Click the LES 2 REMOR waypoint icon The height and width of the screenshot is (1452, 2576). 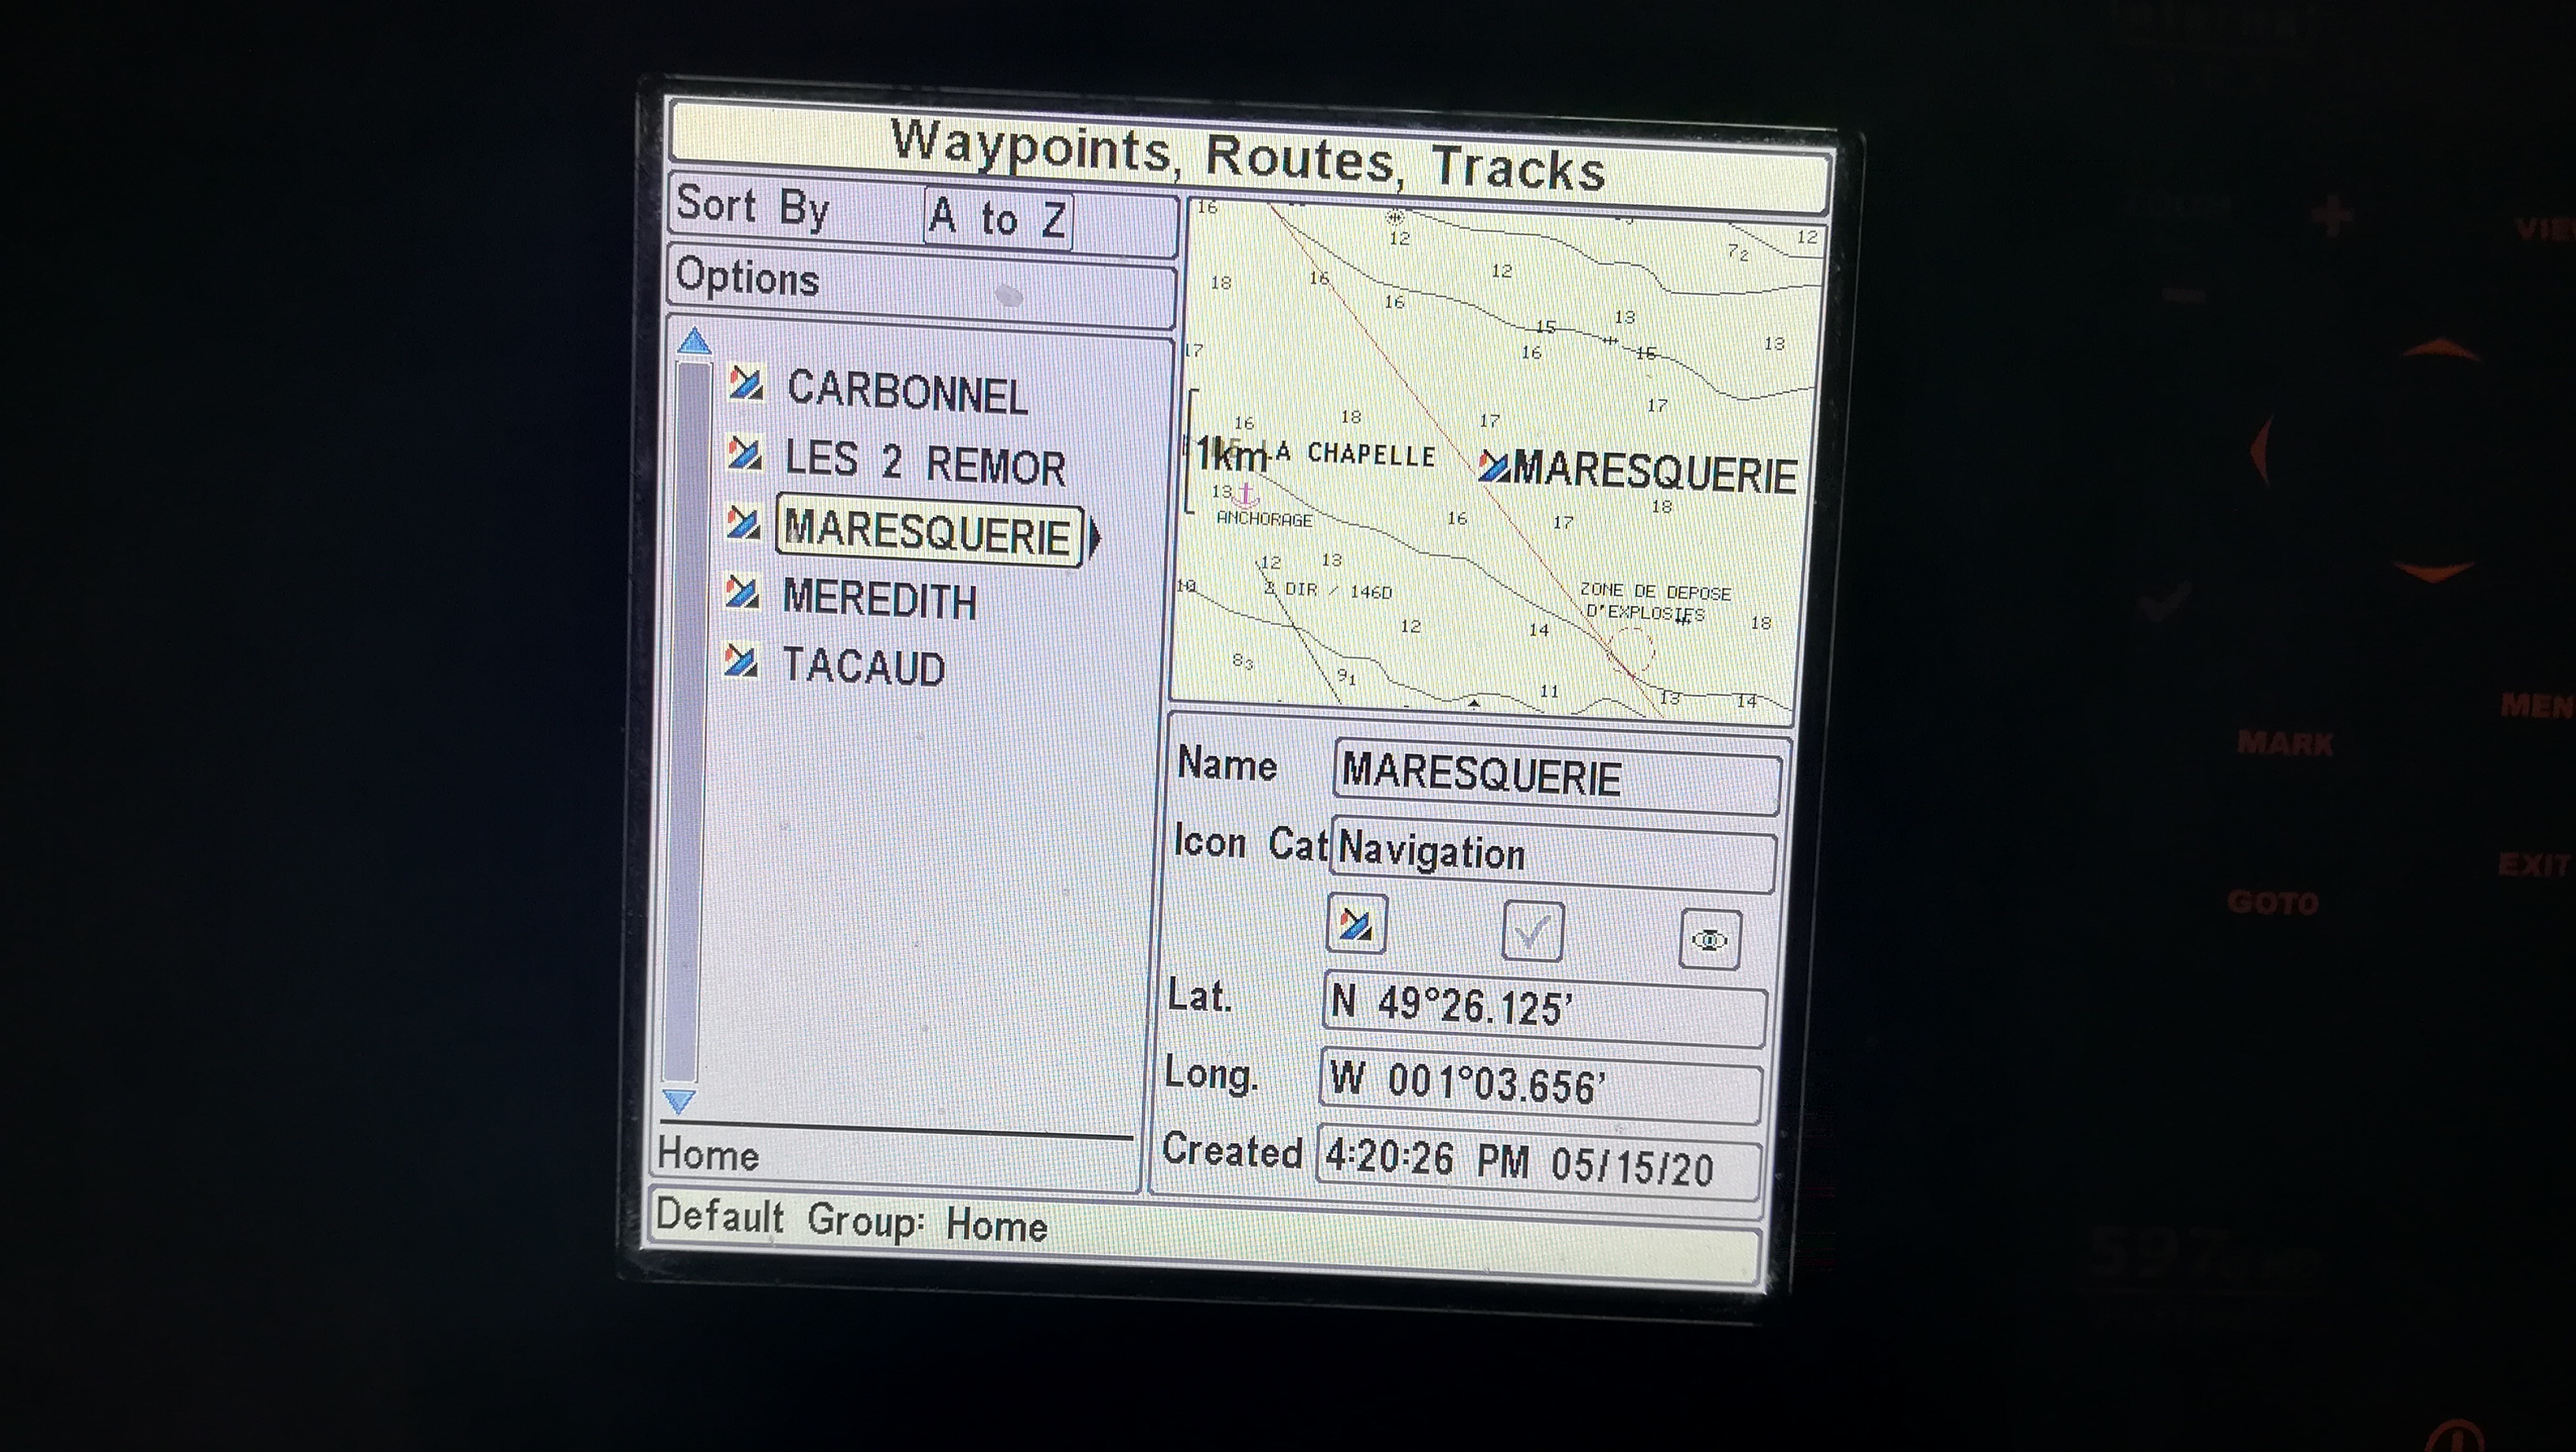[x=745, y=454]
